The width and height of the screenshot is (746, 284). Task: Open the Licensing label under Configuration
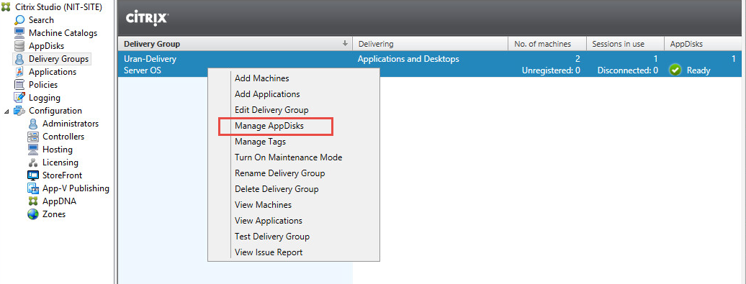[x=60, y=162]
